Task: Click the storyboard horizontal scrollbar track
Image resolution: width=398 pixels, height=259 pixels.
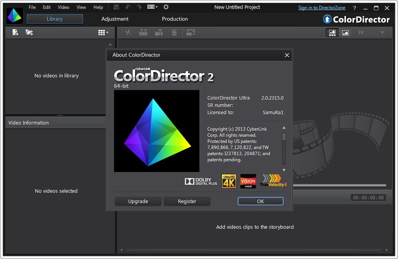Action: point(254,250)
